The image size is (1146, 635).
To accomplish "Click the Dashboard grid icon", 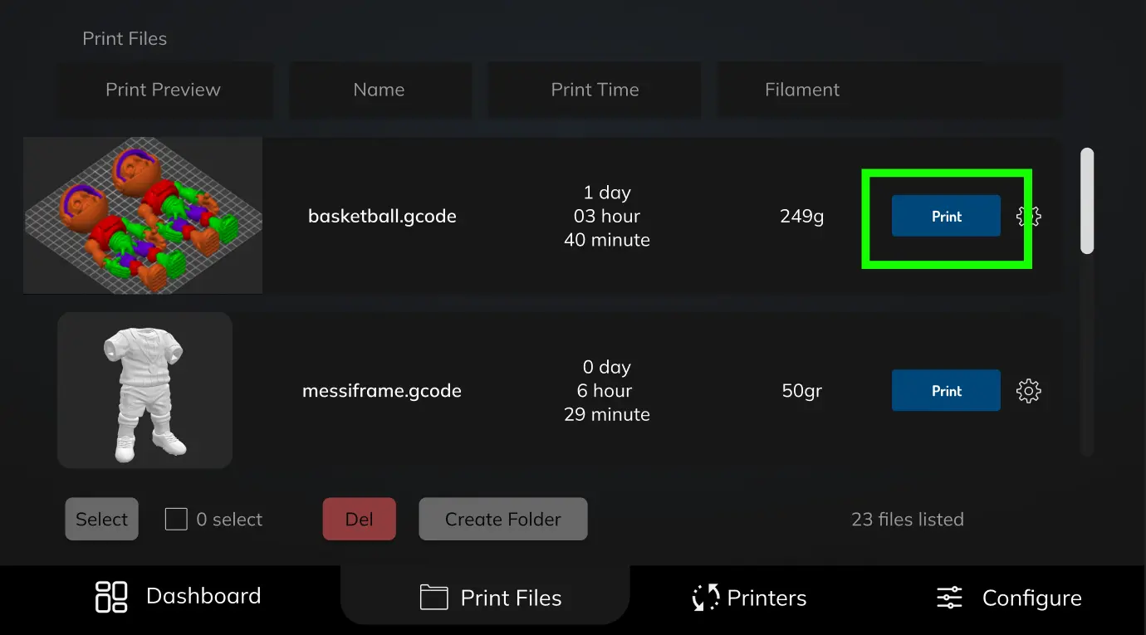I will coord(111,597).
